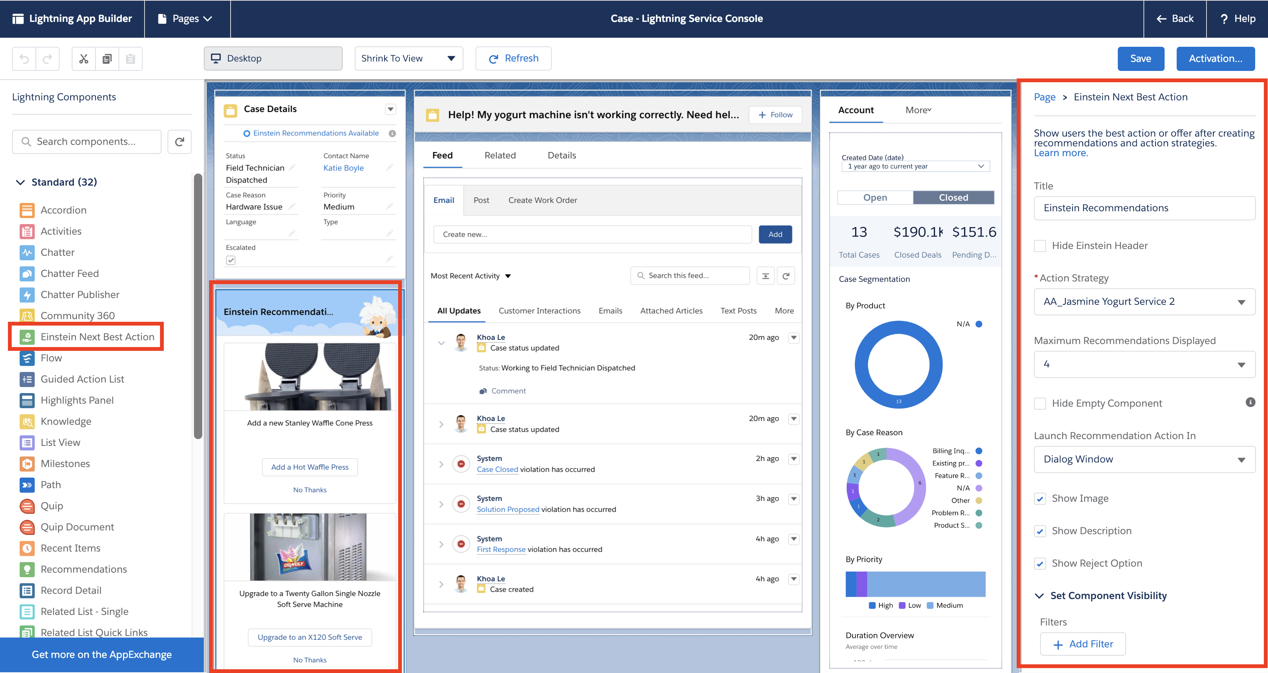This screenshot has height=673, width=1268.
Task: Click the Quip Document component icon
Action: tap(27, 527)
